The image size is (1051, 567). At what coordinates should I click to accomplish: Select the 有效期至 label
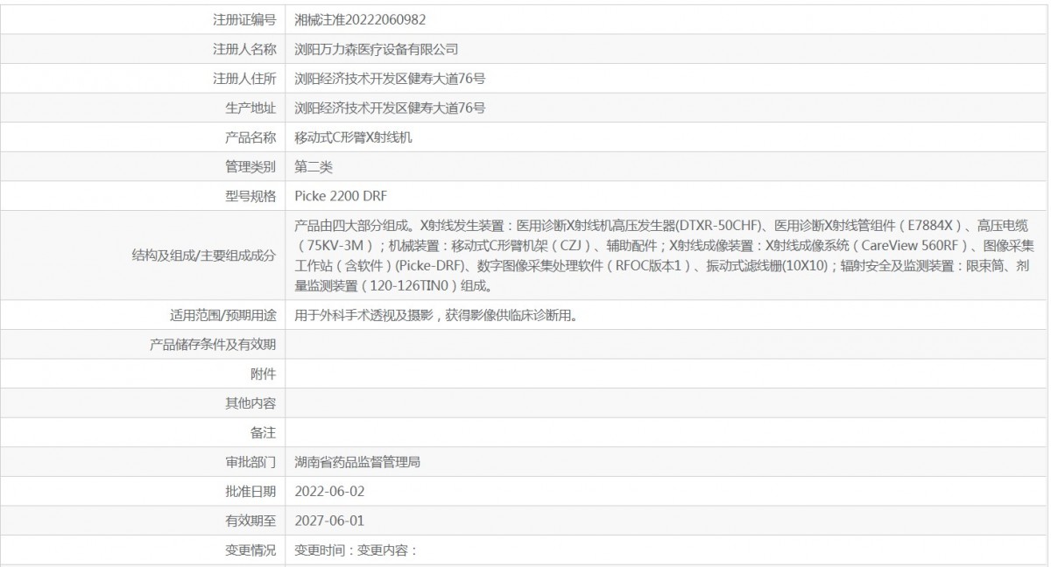pyautogui.click(x=251, y=521)
